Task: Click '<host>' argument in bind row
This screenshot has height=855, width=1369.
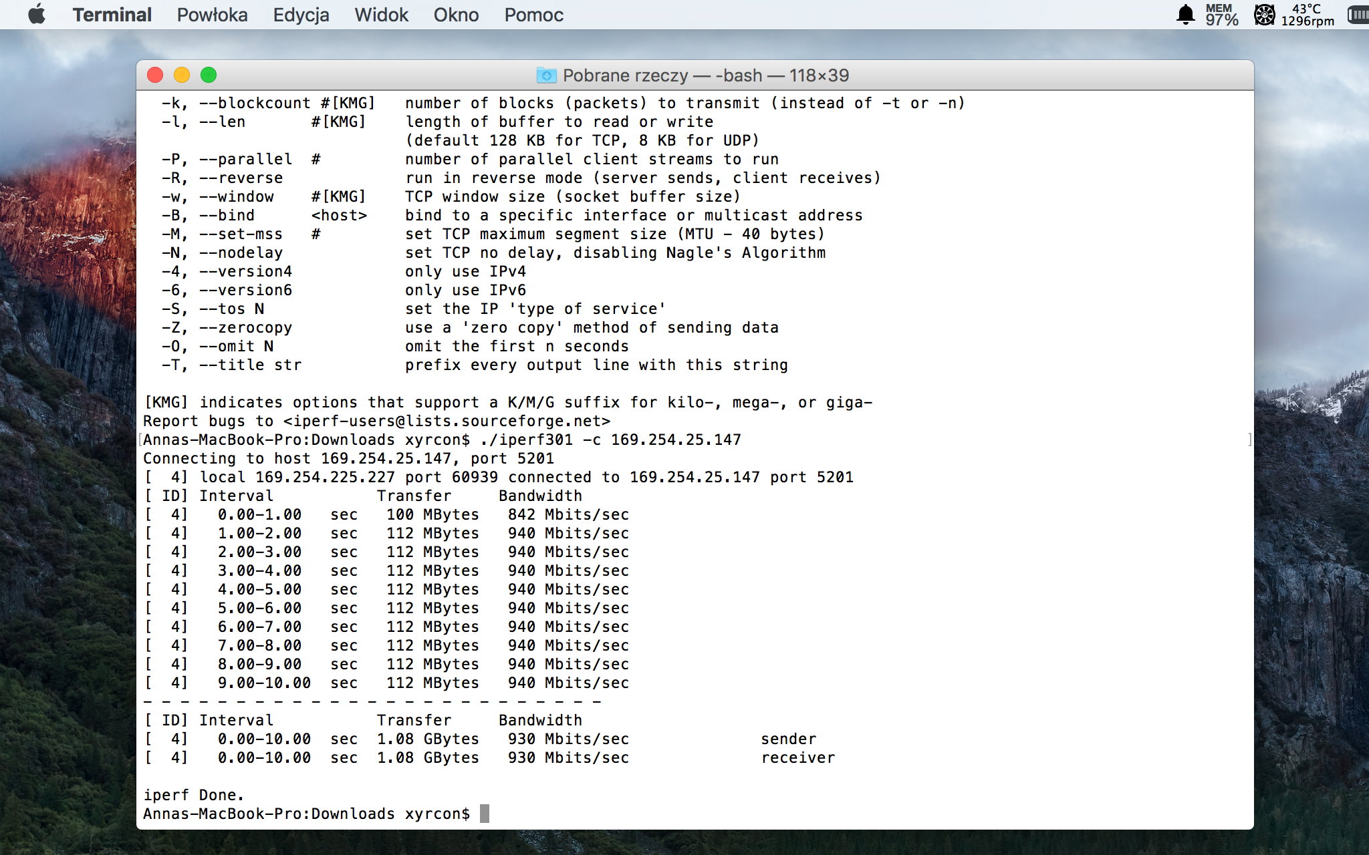Action: (339, 215)
